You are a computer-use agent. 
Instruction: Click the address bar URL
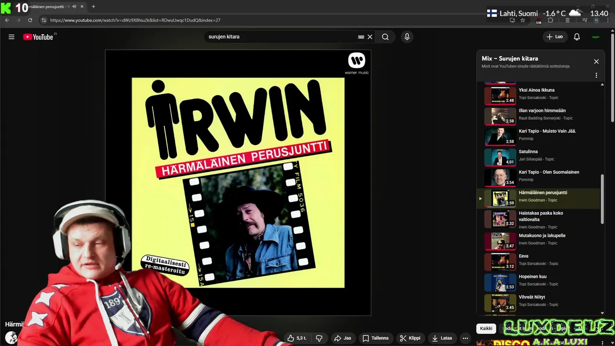click(135, 20)
